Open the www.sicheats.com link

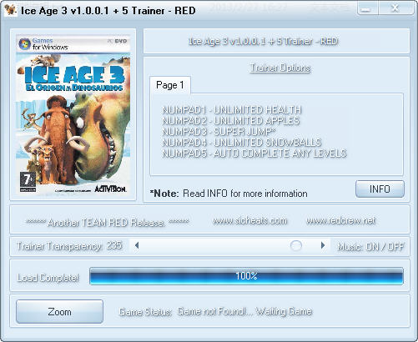coord(250,220)
